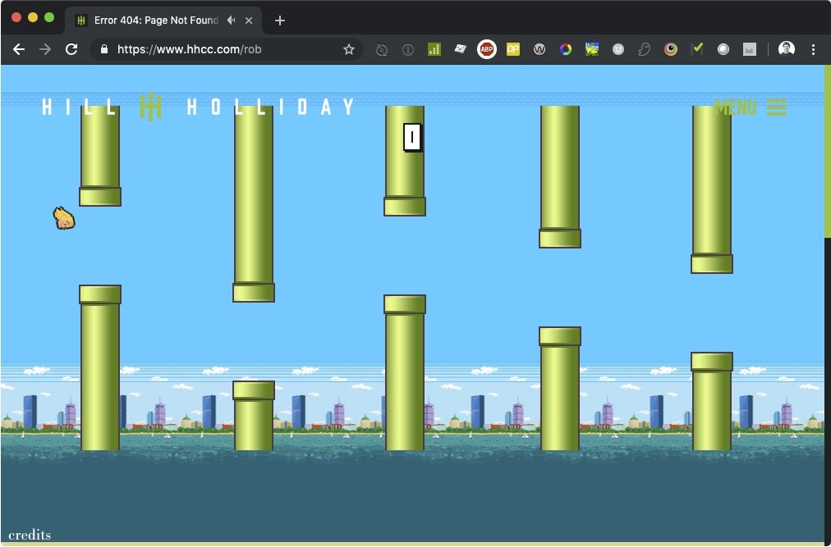This screenshot has height=547, width=831.
Task: Open the rainbow color-ring extension
Action: click(x=566, y=49)
